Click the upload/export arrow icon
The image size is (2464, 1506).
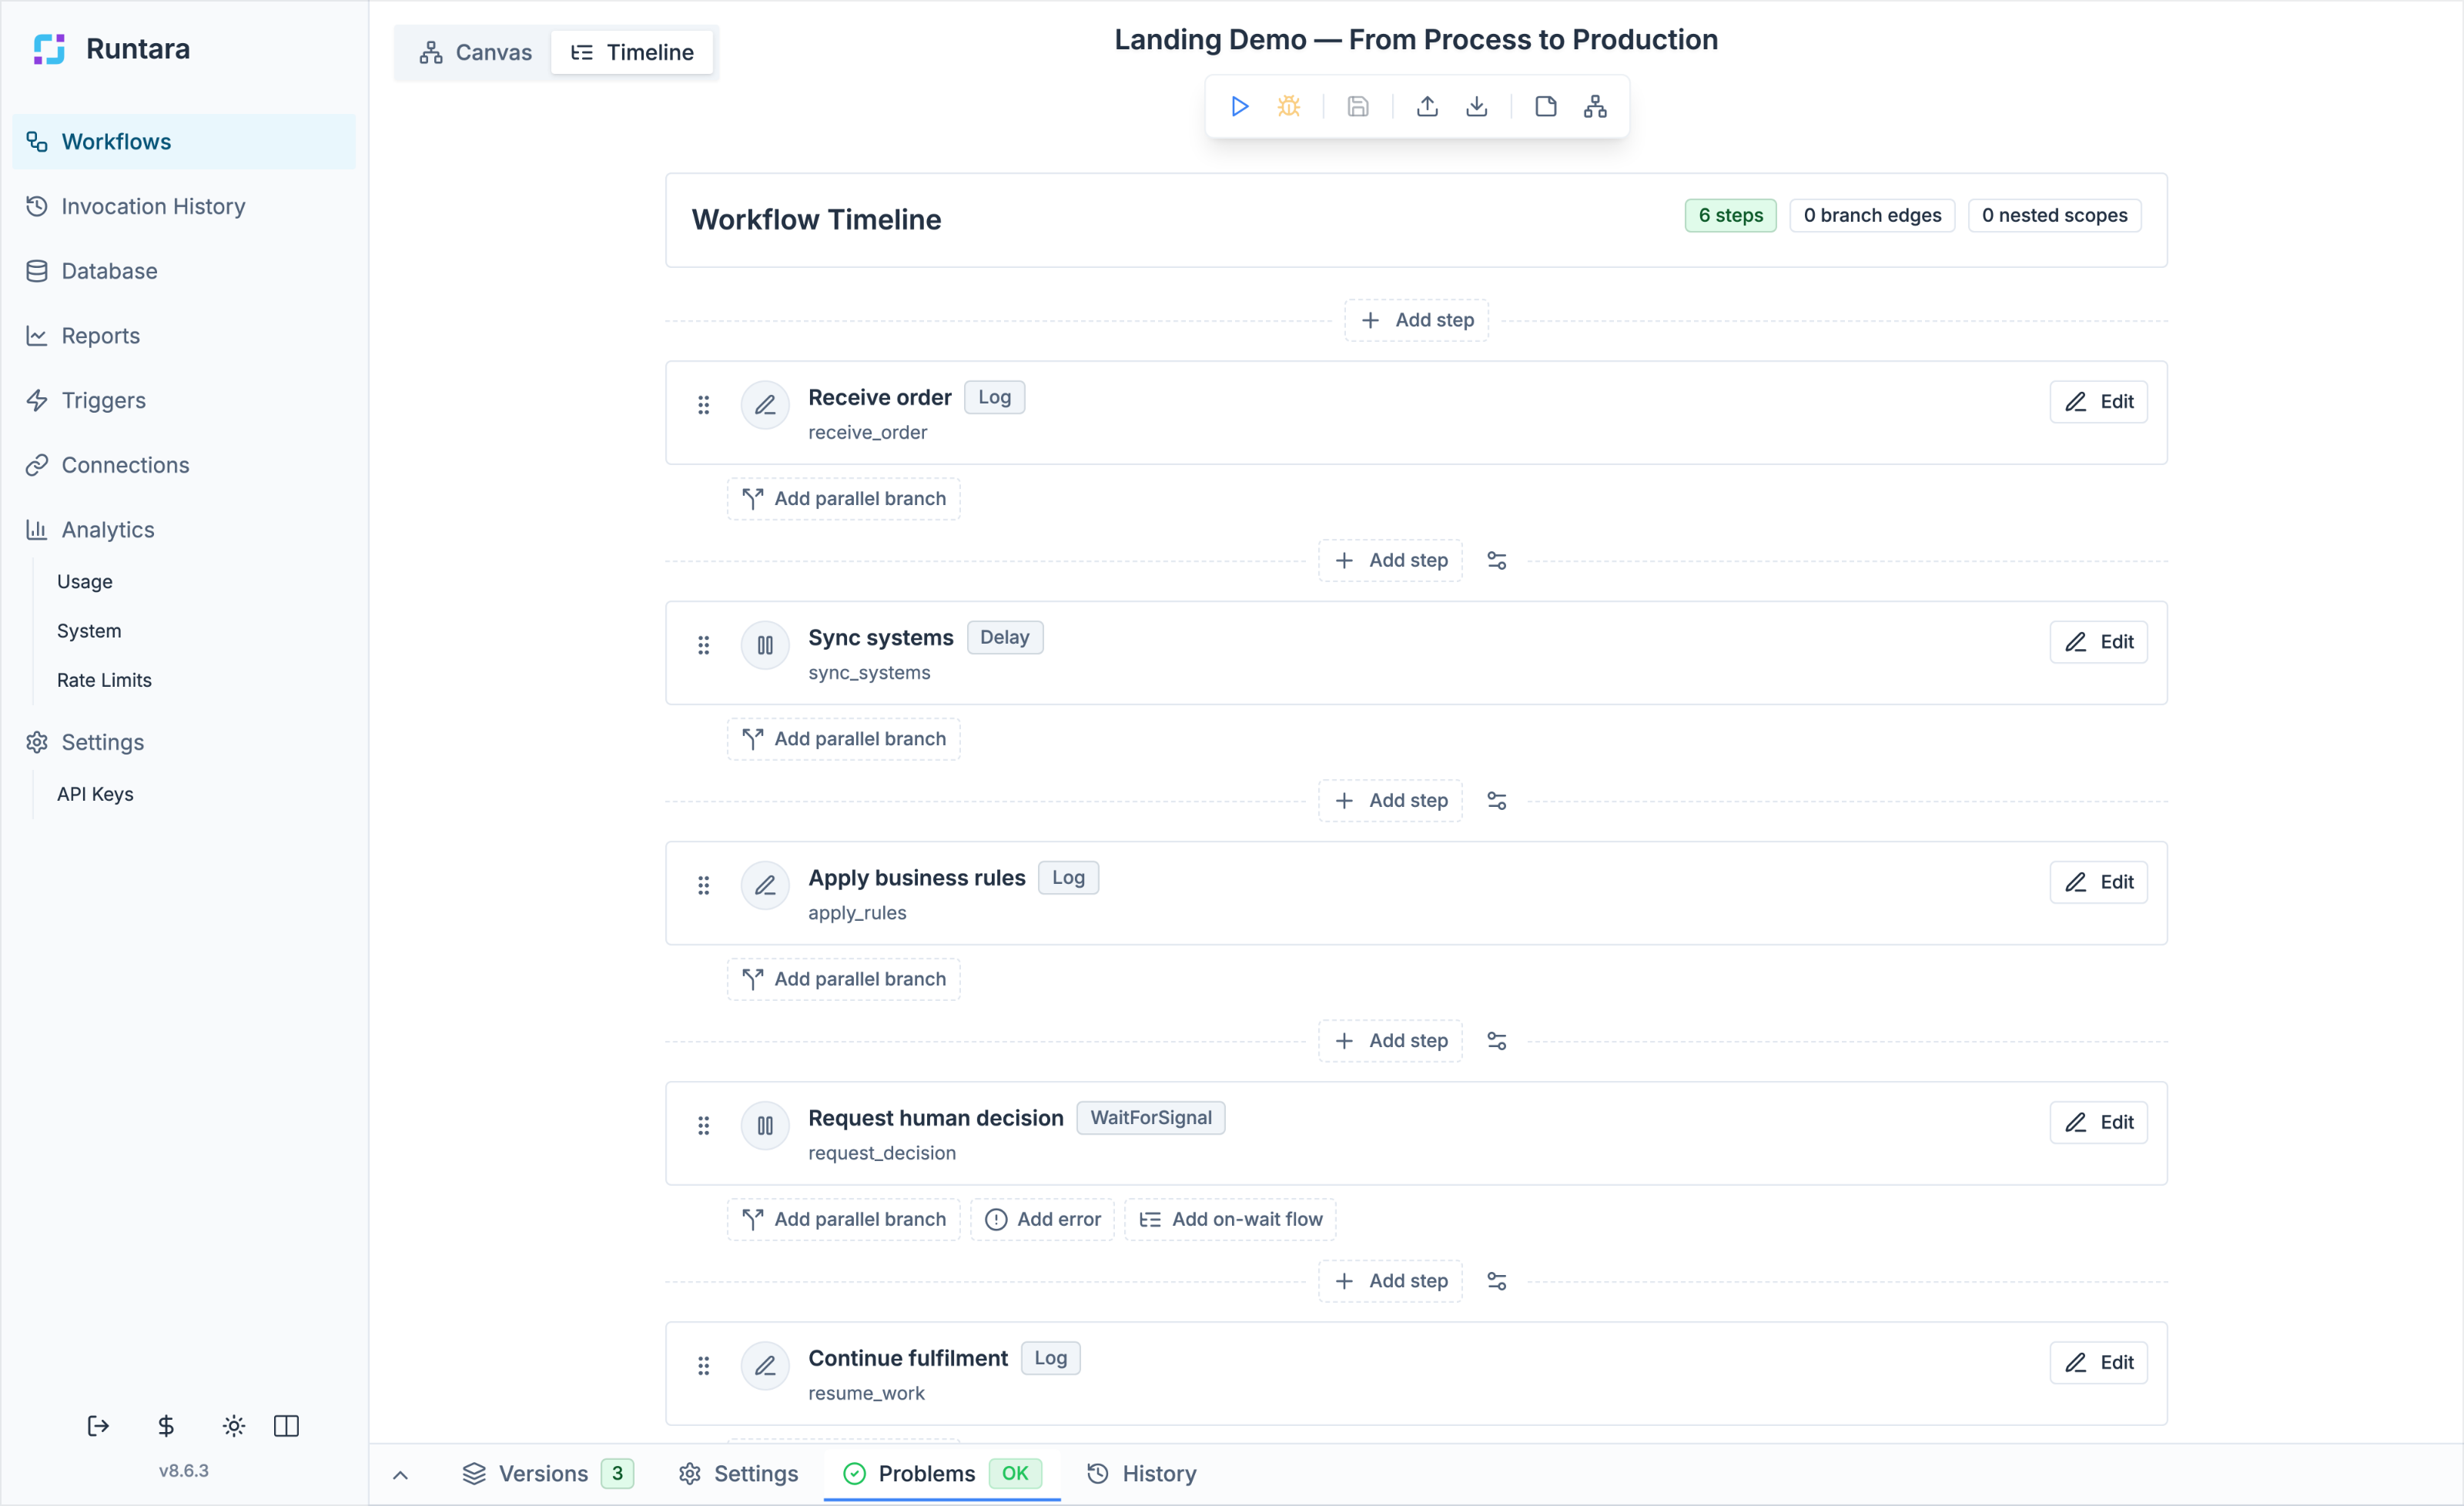(1427, 106)
